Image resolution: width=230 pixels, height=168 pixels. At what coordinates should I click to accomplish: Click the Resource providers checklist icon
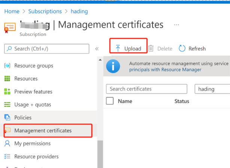[x=7, y=156]
